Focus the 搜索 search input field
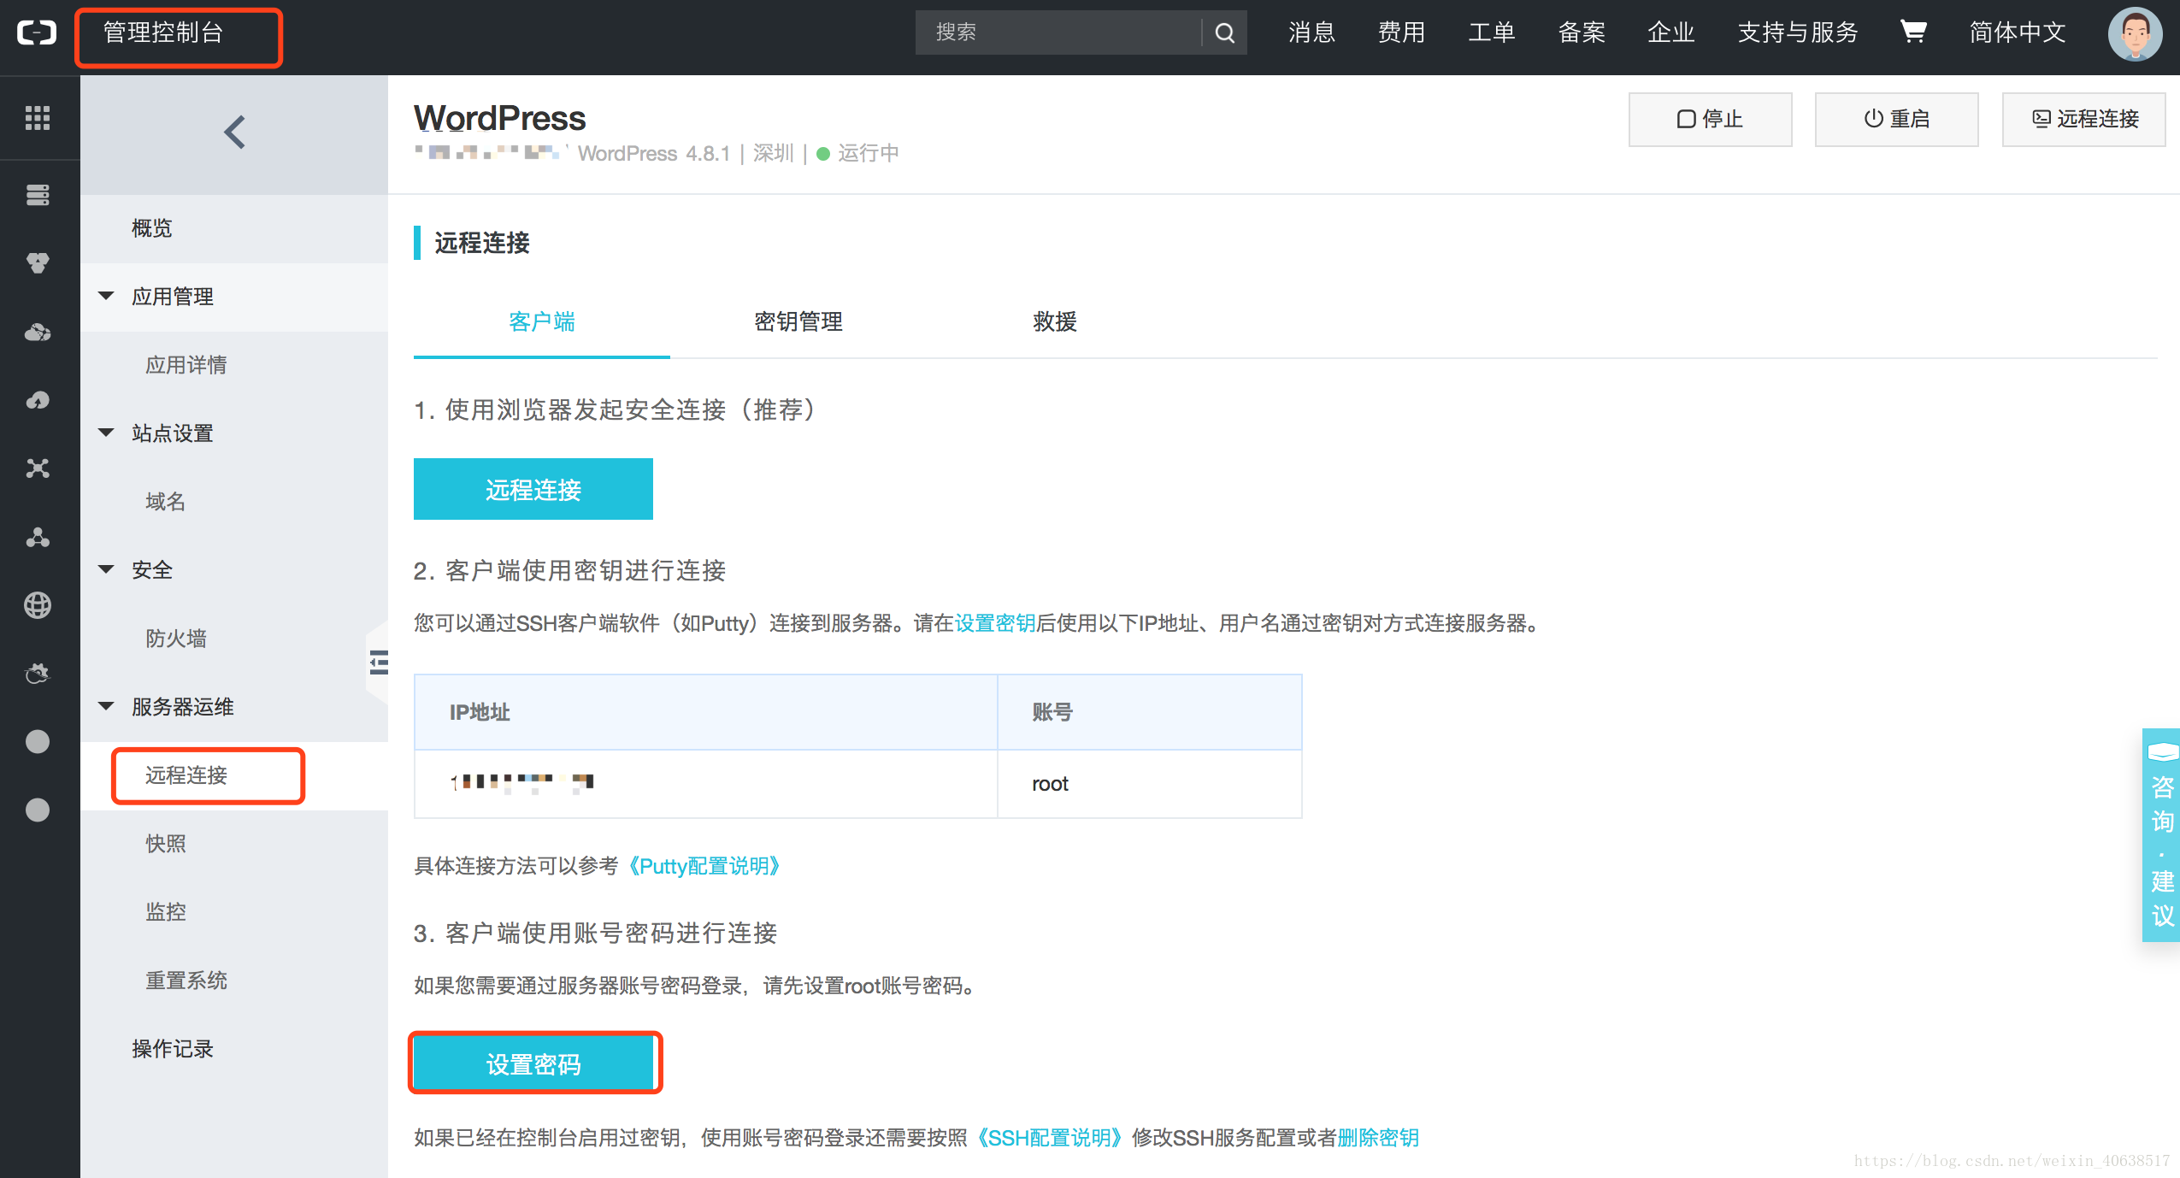This screenshot has height=1178, width=2180. (1058, 32)
